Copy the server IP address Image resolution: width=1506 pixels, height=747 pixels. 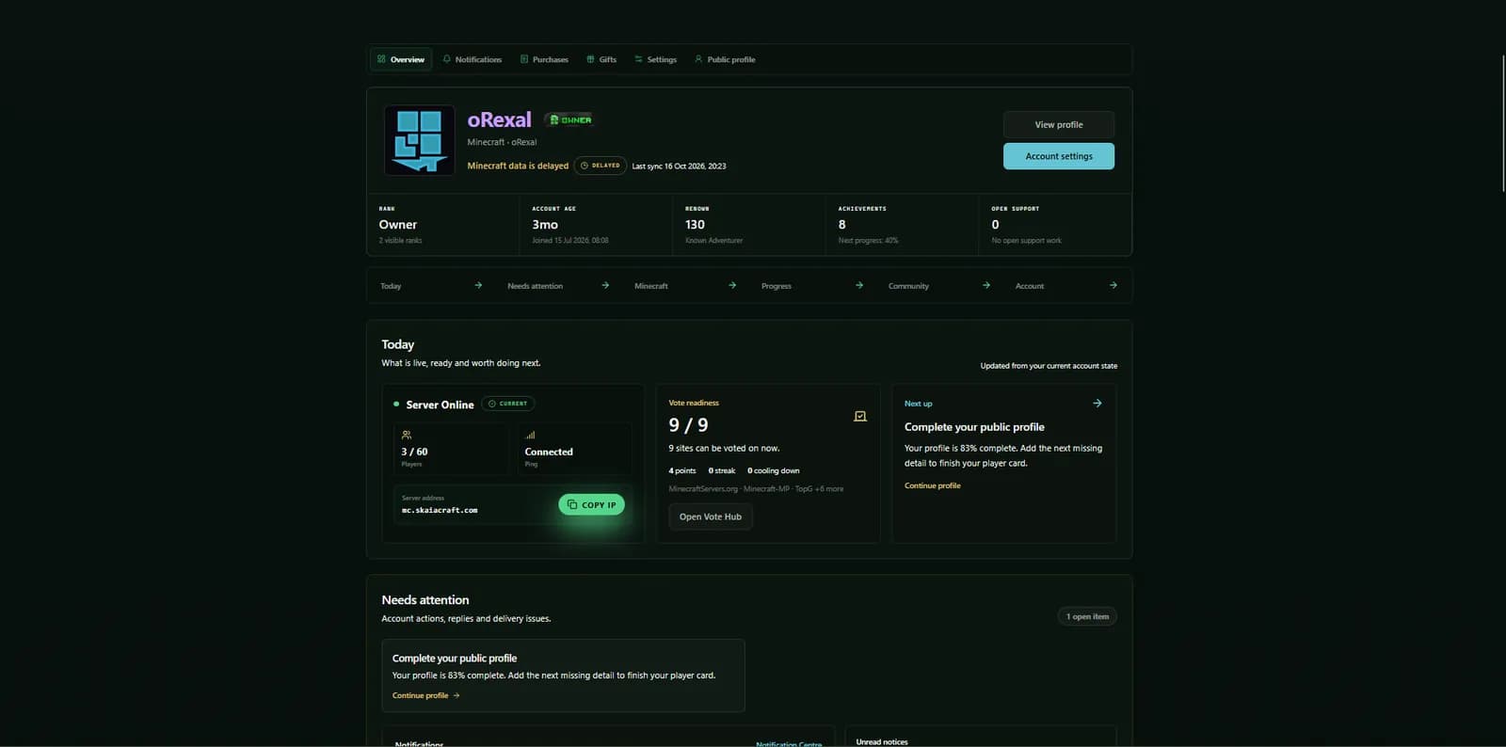591,504
